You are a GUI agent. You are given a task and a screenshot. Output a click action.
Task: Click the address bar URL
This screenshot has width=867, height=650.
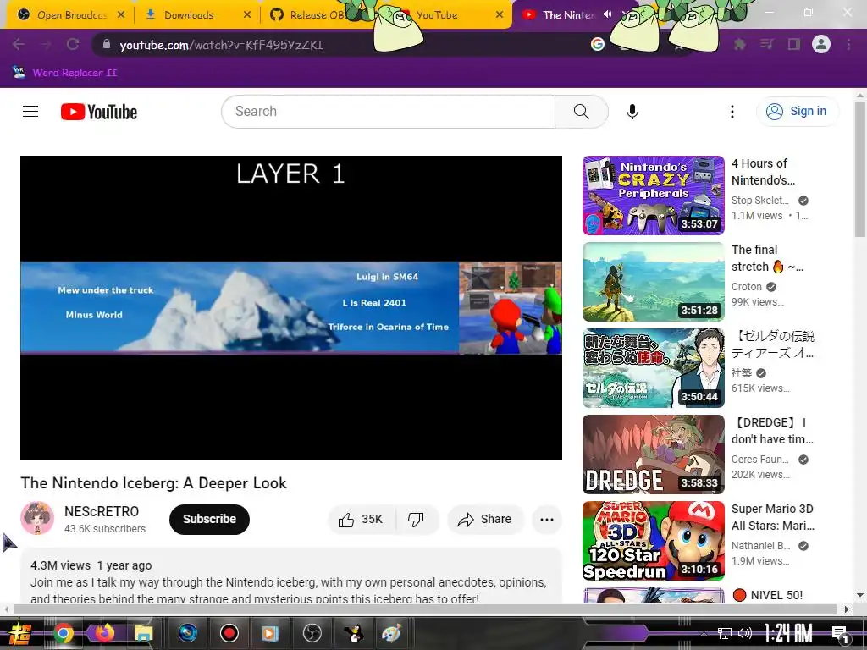222,45
